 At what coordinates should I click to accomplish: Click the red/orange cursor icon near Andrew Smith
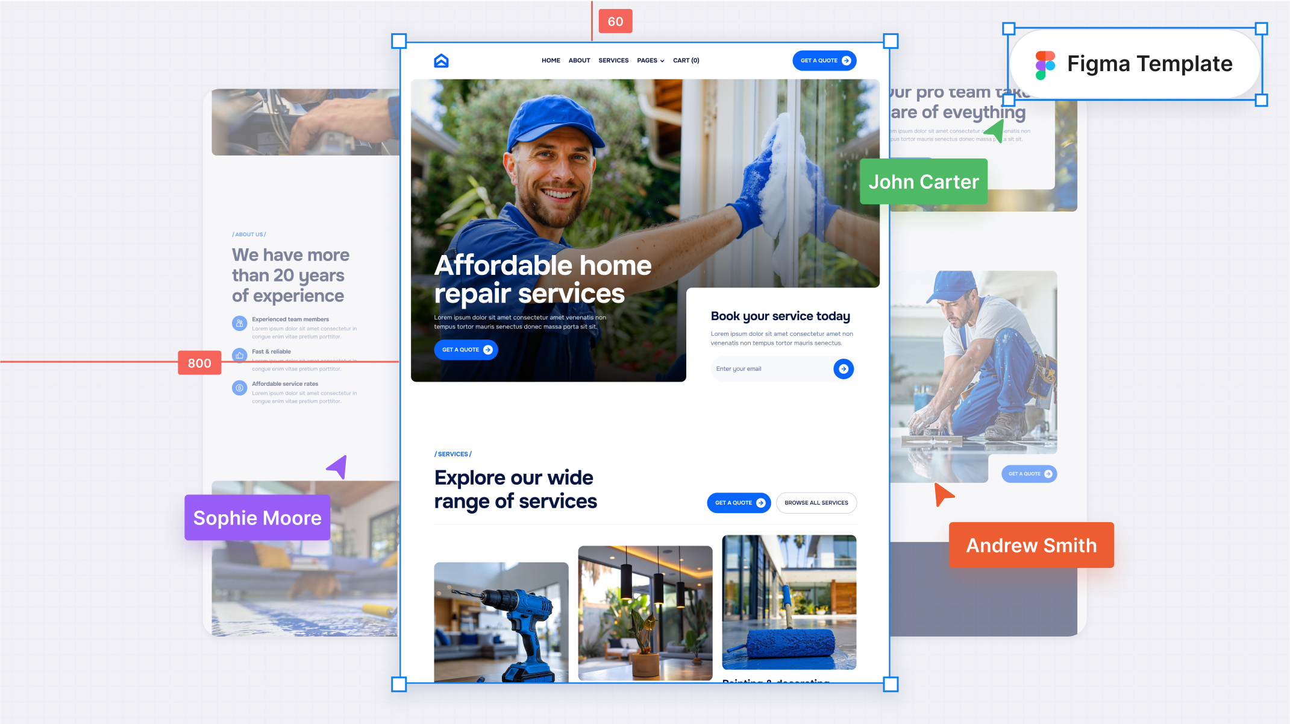click(942, 494)
